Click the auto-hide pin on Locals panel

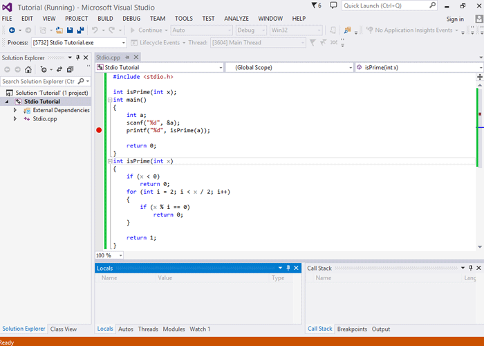pos(288,268)
